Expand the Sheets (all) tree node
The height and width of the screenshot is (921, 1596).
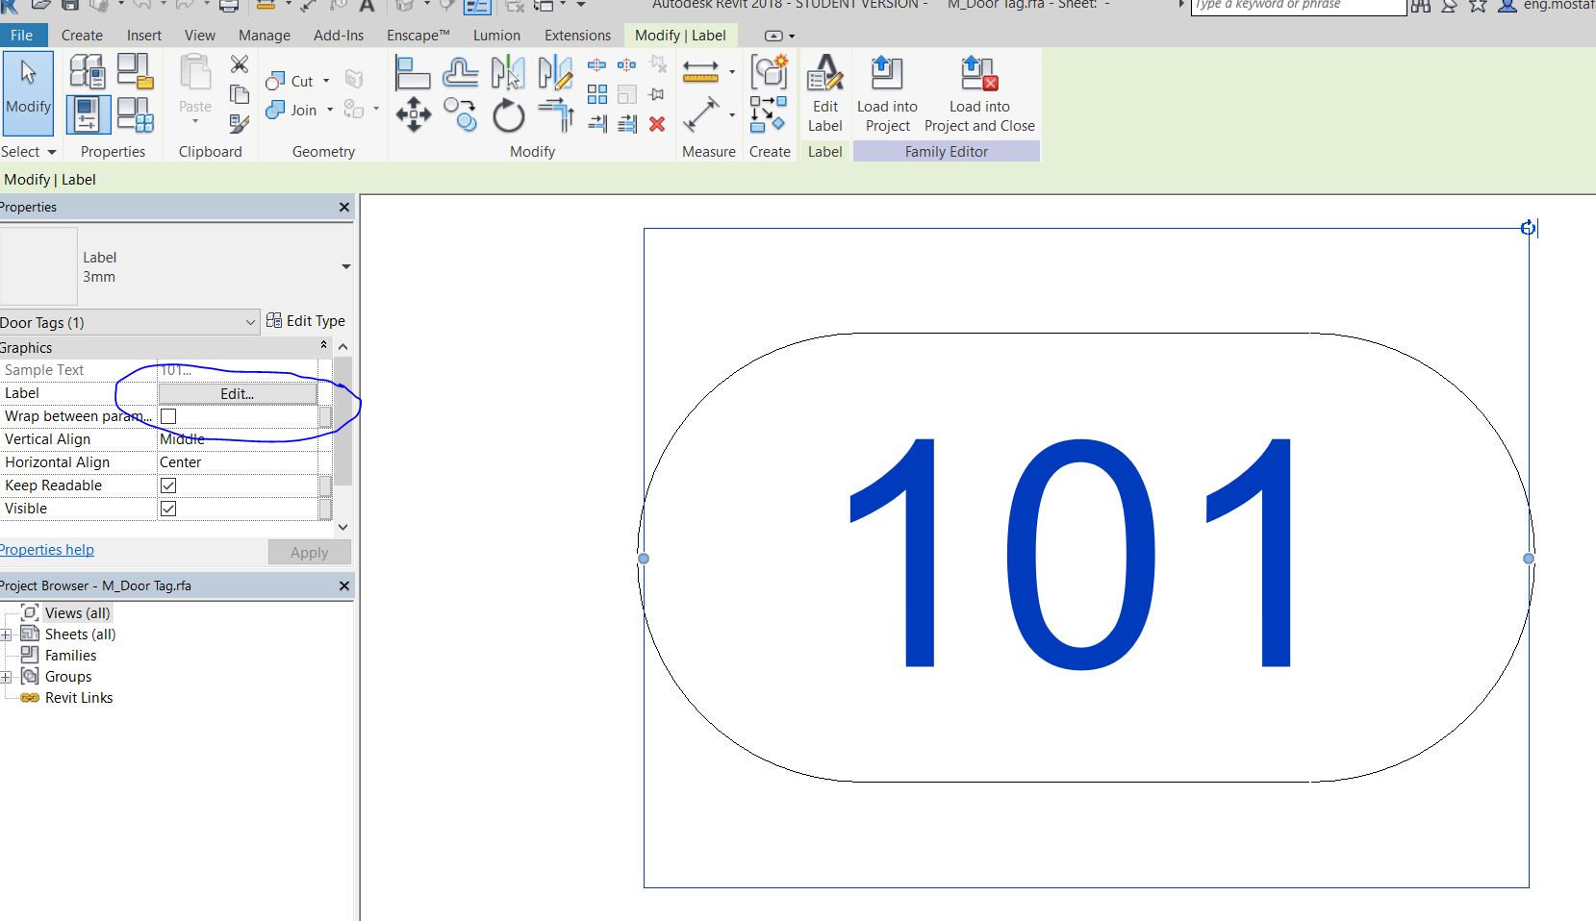8,634
